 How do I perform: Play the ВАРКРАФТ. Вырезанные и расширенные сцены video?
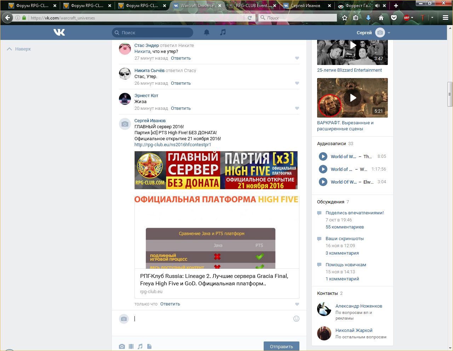[352, 98]
